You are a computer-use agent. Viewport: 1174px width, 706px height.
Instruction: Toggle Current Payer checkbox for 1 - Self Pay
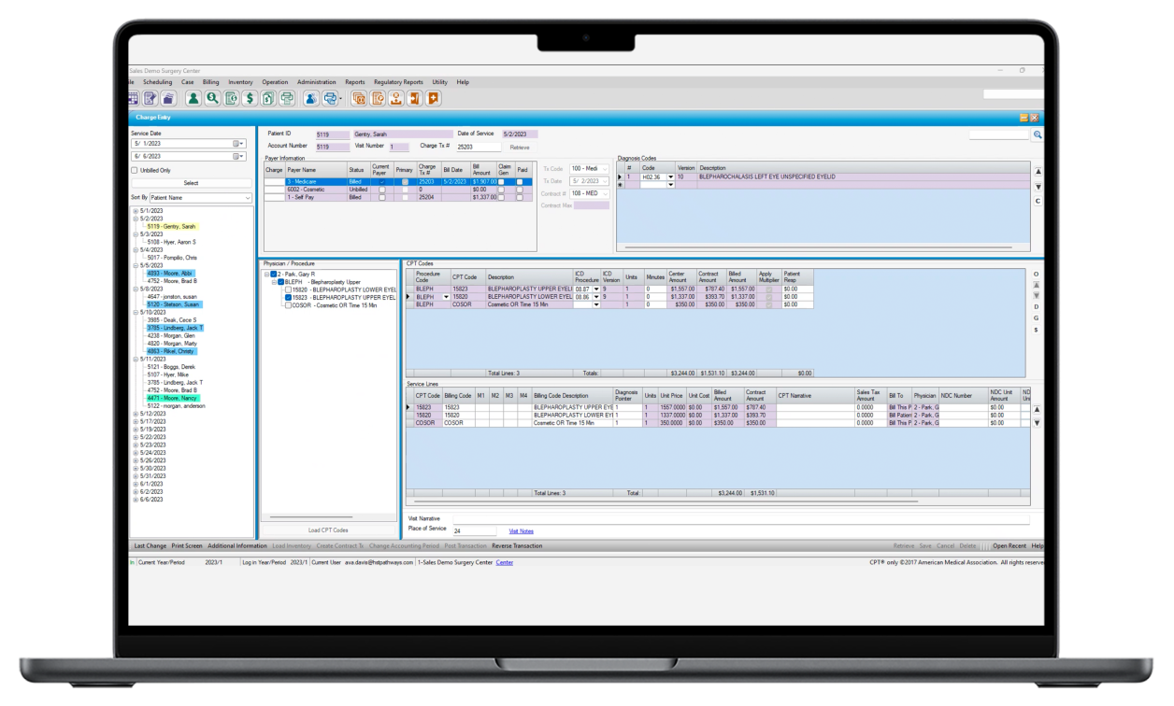click(x=380, y=198)
